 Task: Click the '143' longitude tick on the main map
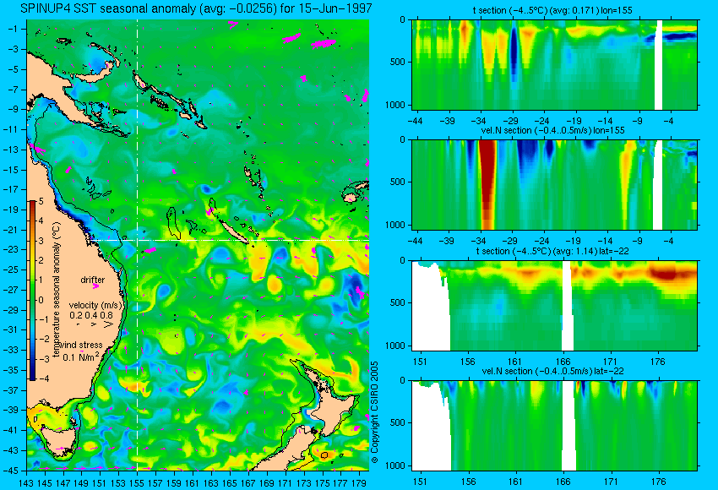(26, 482)
